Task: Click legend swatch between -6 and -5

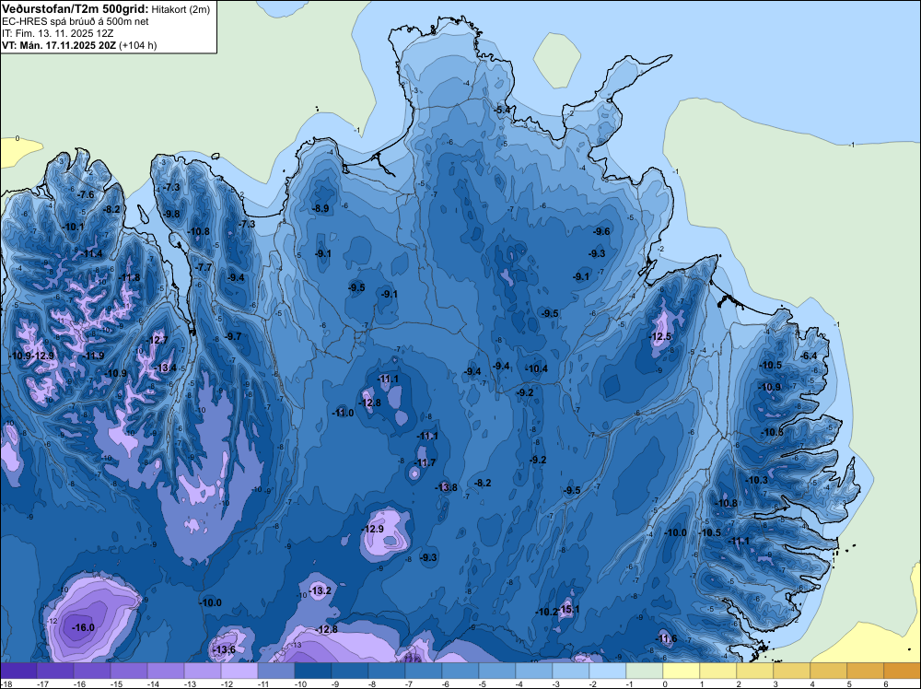Action: click(460, 671)
